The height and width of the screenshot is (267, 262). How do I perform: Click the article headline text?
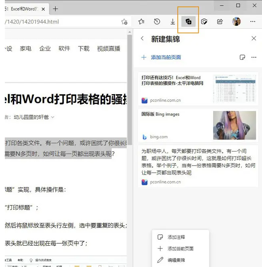pos(66,99)
